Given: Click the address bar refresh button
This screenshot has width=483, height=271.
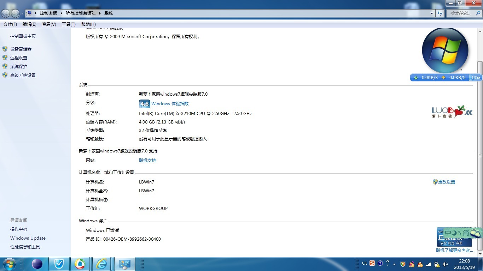Looking at the screenshot, I should [x=440, y=13].
